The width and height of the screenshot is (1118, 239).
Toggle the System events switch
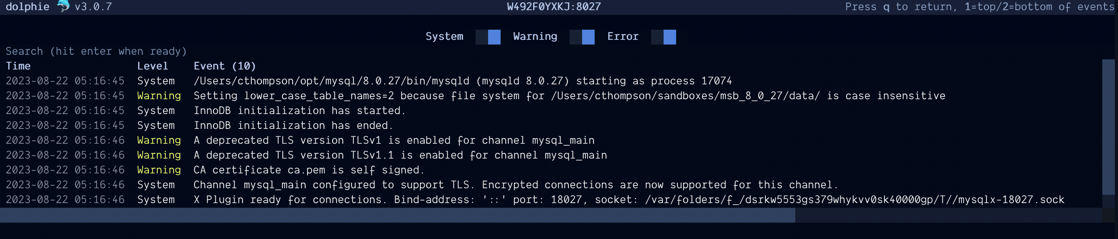tap(488, 37)
